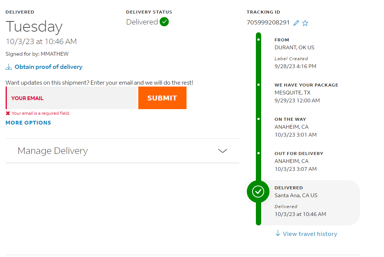Viewport: 384px width, 257px height.
Task: Click the star favorite icon near tracking number
Action: [305, 23]
